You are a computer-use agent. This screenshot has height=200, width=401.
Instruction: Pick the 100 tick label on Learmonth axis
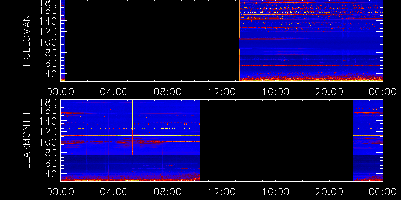pyautogui.click(x=48, y=142)
